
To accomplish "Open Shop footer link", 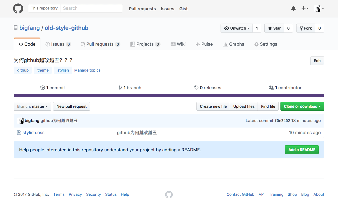I will click(x=292, y=194).
